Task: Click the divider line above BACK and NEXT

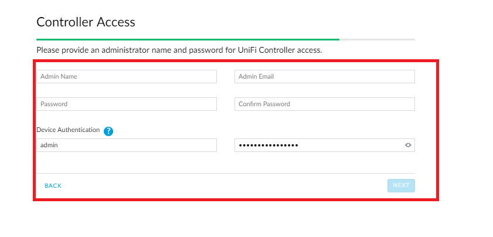Action: coord(226,173)
